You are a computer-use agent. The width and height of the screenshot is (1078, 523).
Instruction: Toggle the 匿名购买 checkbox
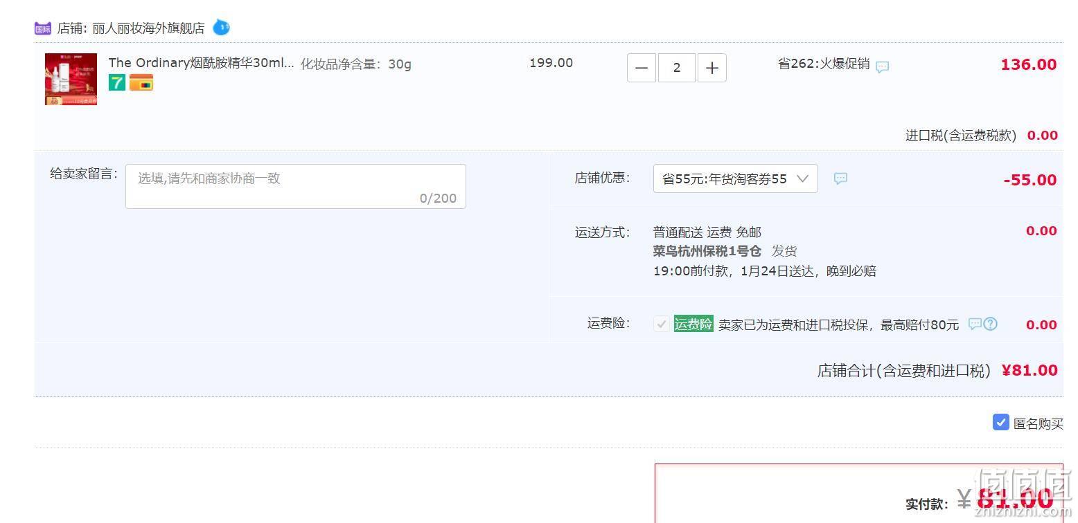pyautogui.click(x=1000, y=422)
